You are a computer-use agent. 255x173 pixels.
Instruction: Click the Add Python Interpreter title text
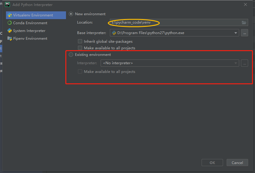click(x=33, y=5)
